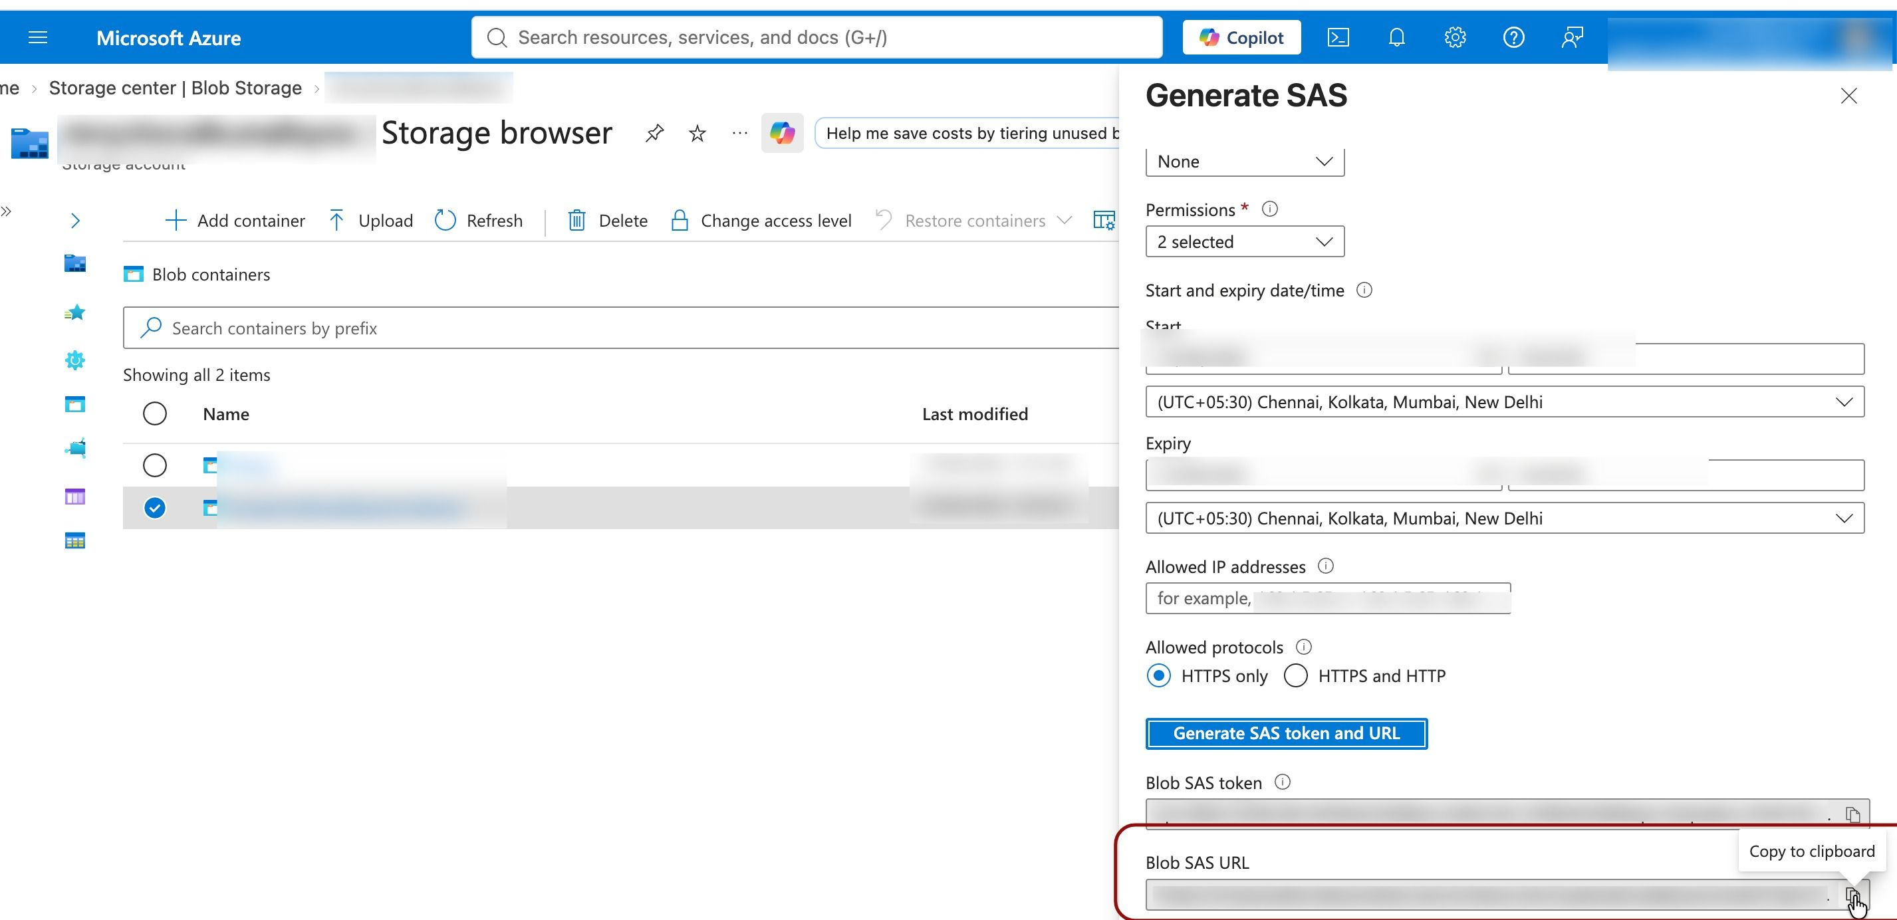Click the Blob SAS token text field
This screenshot has width=1897, height=920.
point(1493,815)
